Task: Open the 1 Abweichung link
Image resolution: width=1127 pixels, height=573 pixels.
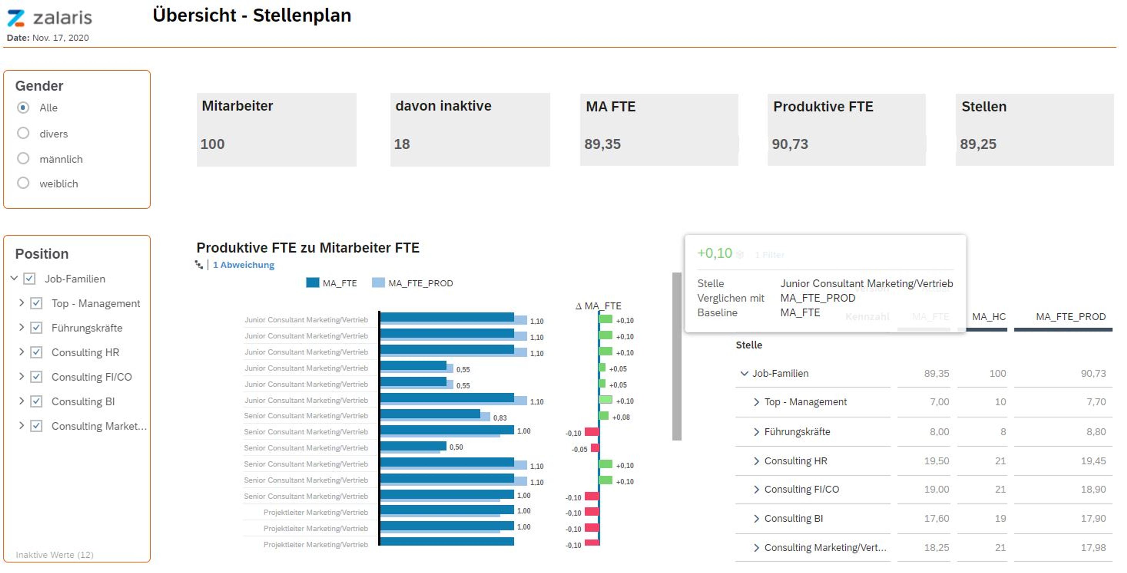Action: point(243,265)
